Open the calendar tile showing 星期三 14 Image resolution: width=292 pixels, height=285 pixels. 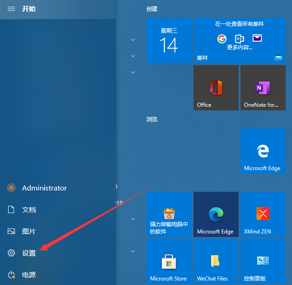coord(169,41)
